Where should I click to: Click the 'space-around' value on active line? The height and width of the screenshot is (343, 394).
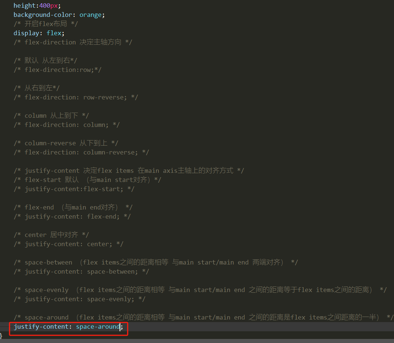[98, 326]
